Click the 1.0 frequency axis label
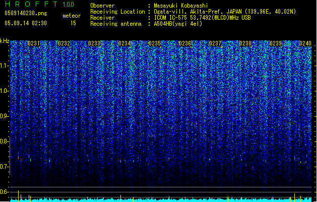 pos(5,91)
